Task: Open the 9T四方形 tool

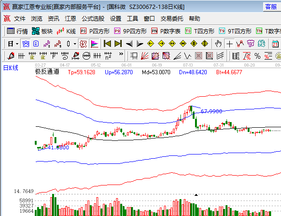Action: pyautogui.click(x=235, y=31)
